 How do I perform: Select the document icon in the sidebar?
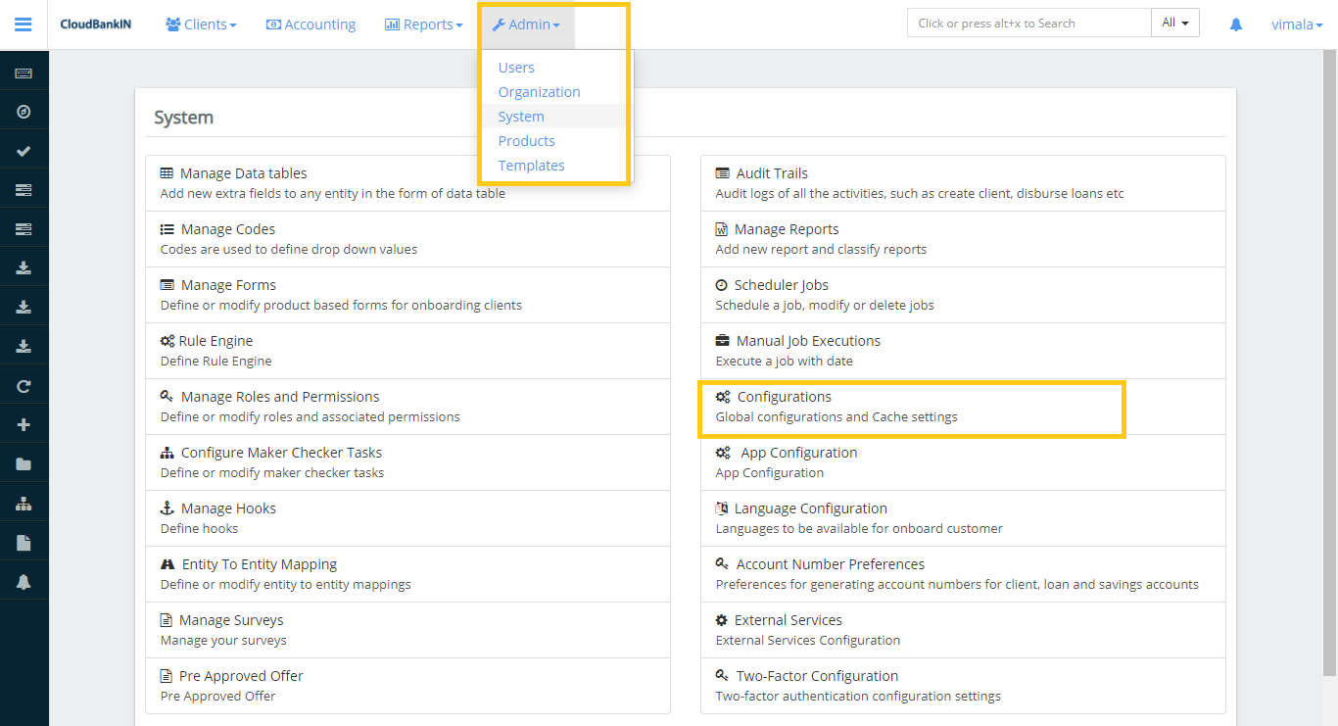[24, 540]
